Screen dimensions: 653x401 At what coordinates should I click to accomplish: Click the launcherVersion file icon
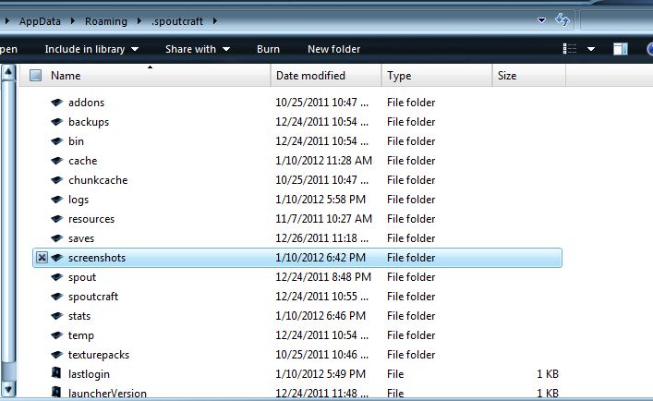[56, 392]
